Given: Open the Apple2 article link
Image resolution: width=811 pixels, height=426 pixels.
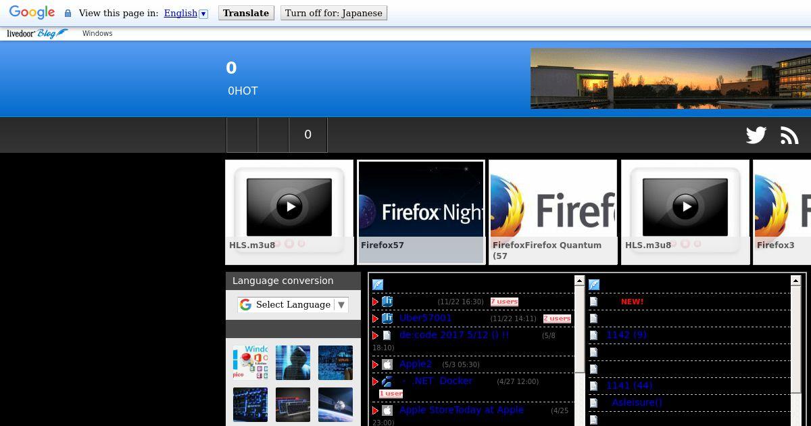Looking at the screenshot, I should (415, 364).
